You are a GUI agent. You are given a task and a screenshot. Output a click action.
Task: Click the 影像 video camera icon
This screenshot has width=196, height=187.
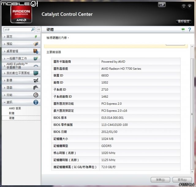tap(36, 80)
